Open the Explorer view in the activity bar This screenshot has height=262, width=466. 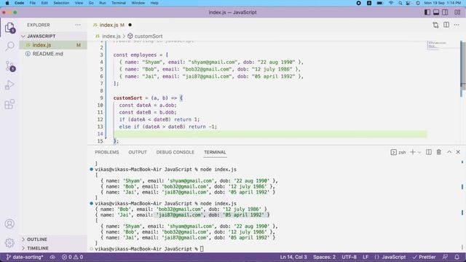pos(9,28)
